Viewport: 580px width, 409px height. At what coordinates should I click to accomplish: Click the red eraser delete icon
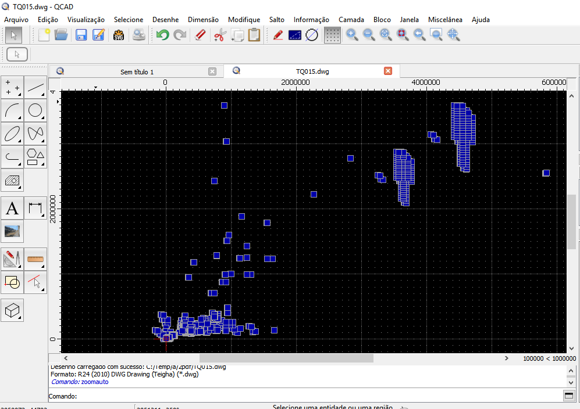point(200,35)
